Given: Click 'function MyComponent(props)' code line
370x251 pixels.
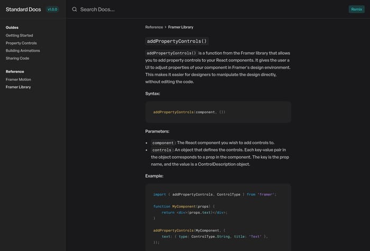Looking at the screenshot, I should tap(184, 207).
